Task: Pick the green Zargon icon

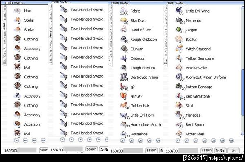Action: point(178,29)
